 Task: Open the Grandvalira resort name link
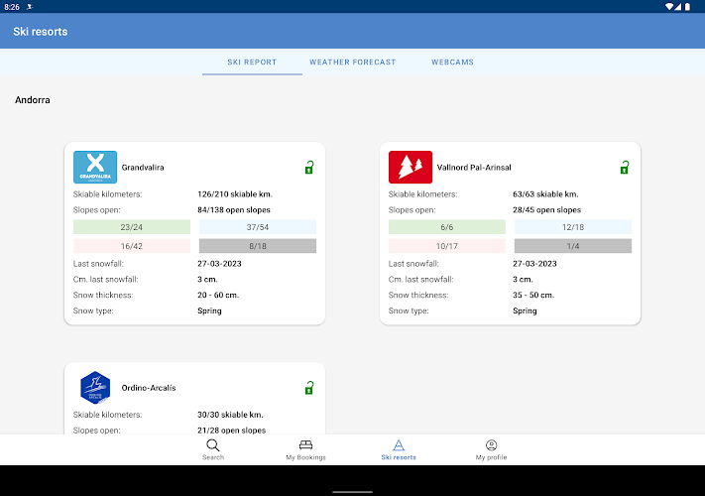tap(143, 168)
